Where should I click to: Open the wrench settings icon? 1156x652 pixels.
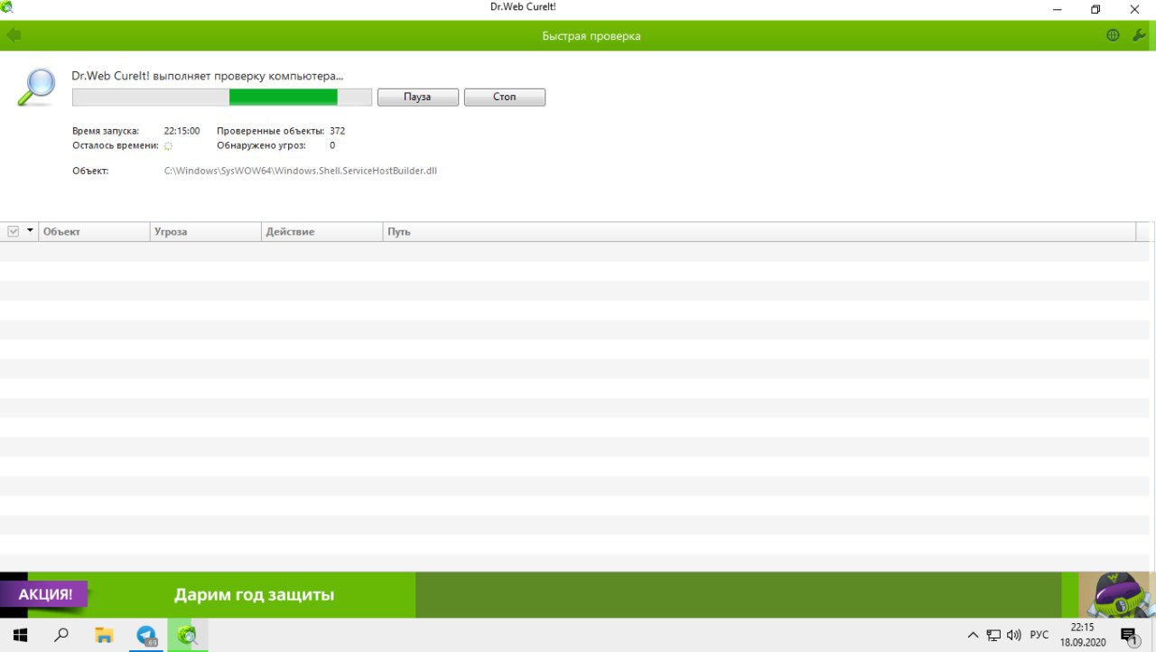[x=1139, y=35]
